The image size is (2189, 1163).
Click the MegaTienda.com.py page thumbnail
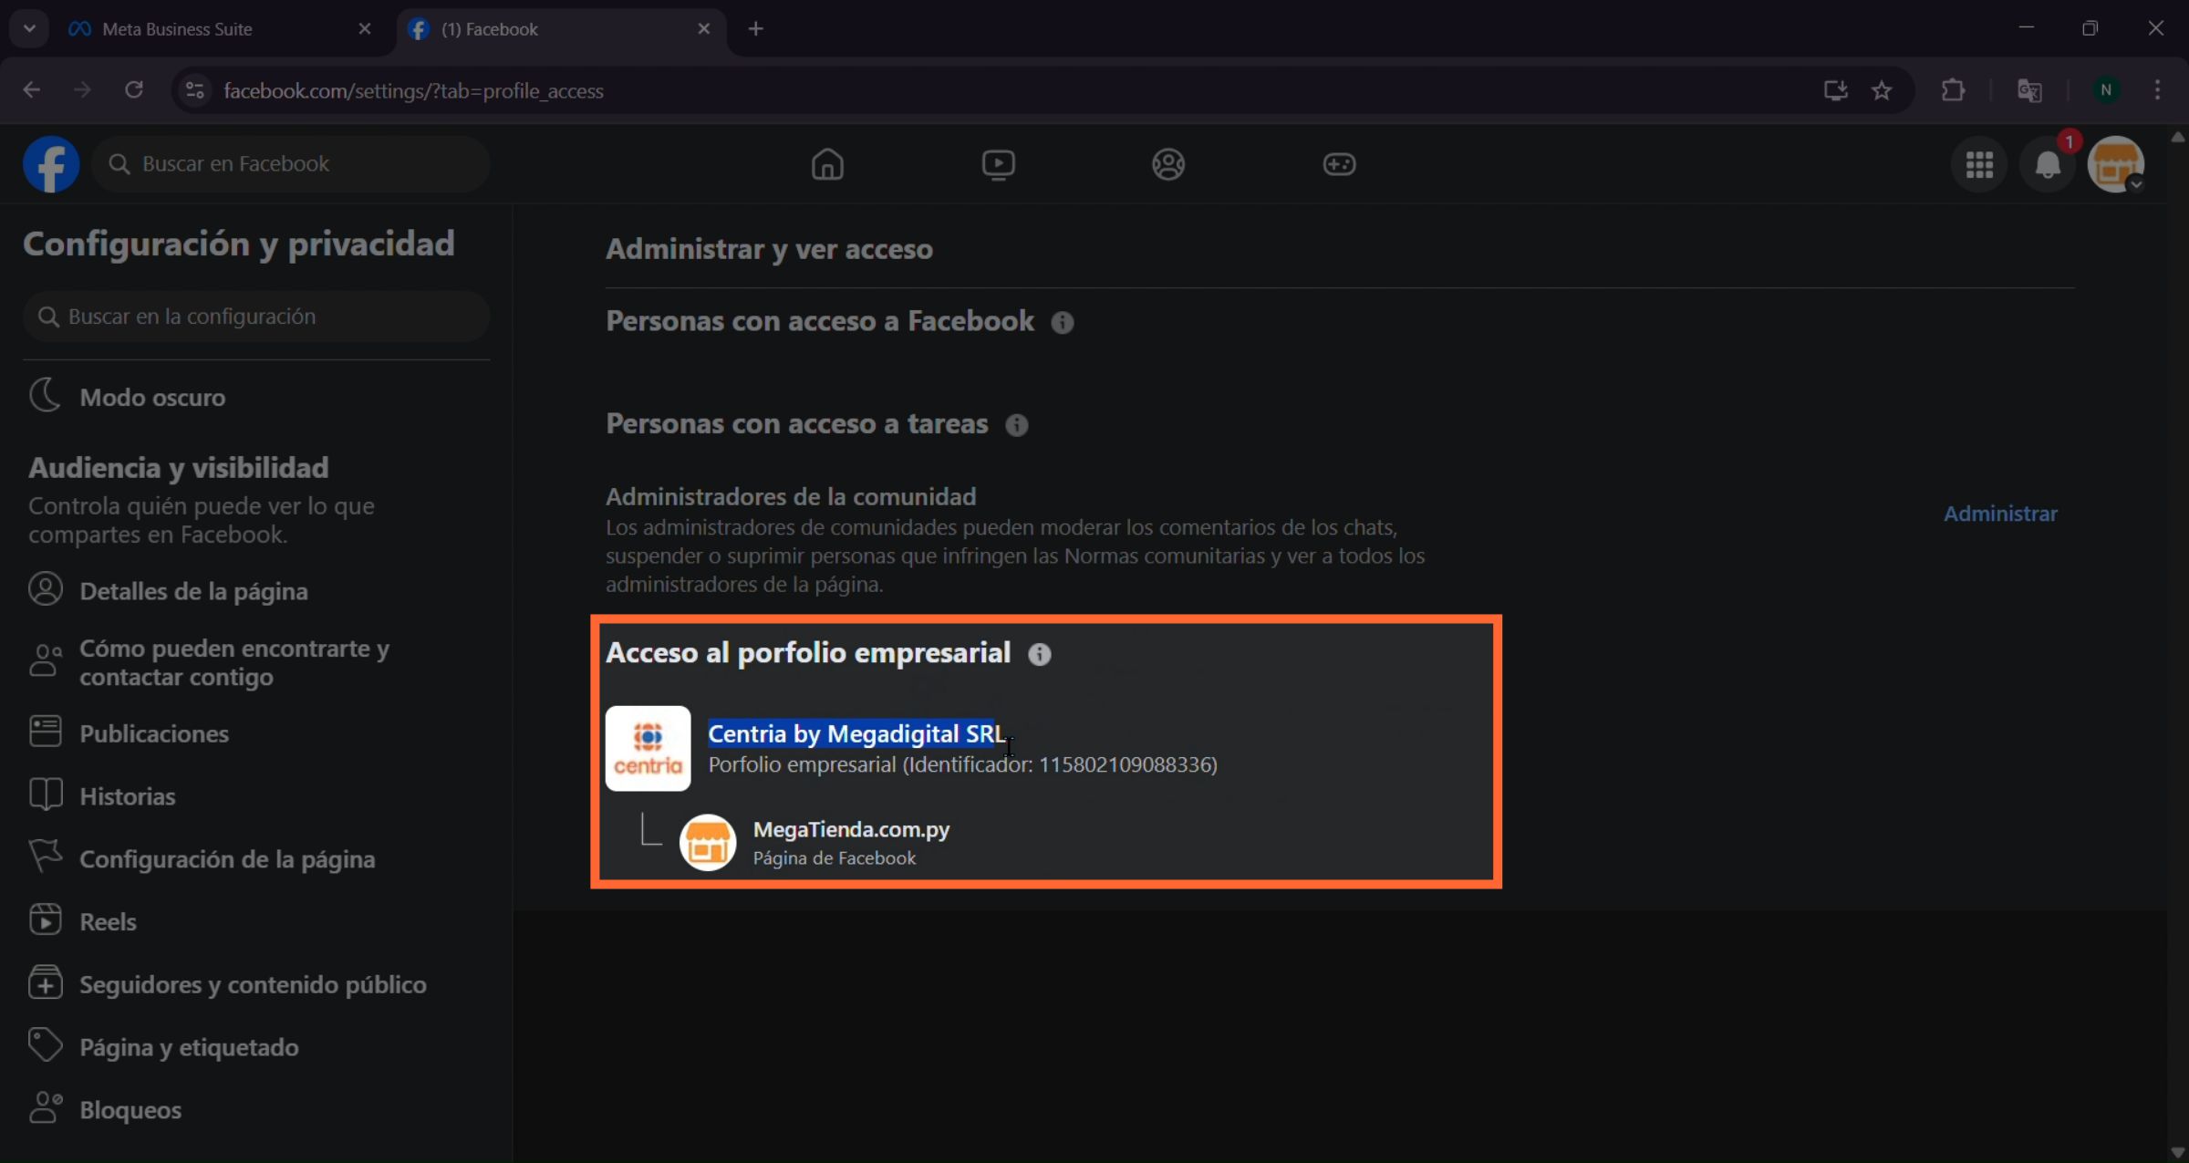pos(708,842)
